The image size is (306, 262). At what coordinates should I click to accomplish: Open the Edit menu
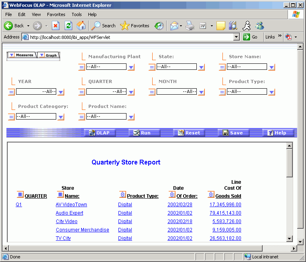22,14
